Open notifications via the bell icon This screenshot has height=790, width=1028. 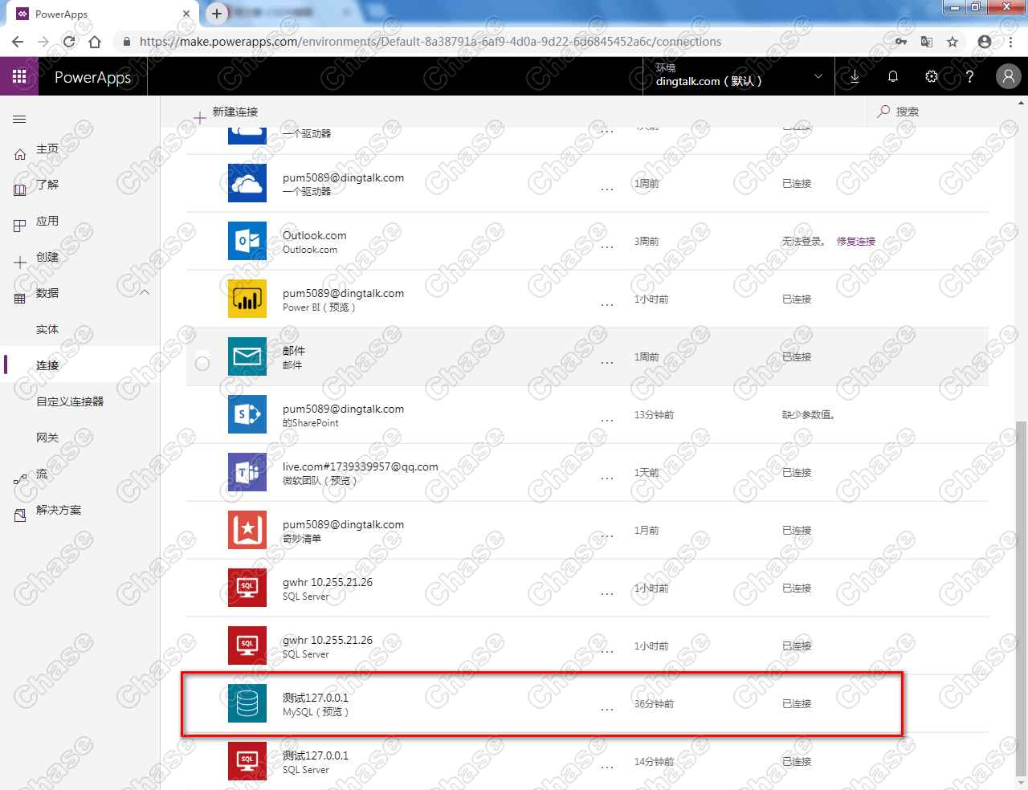[x=892, y=76]
